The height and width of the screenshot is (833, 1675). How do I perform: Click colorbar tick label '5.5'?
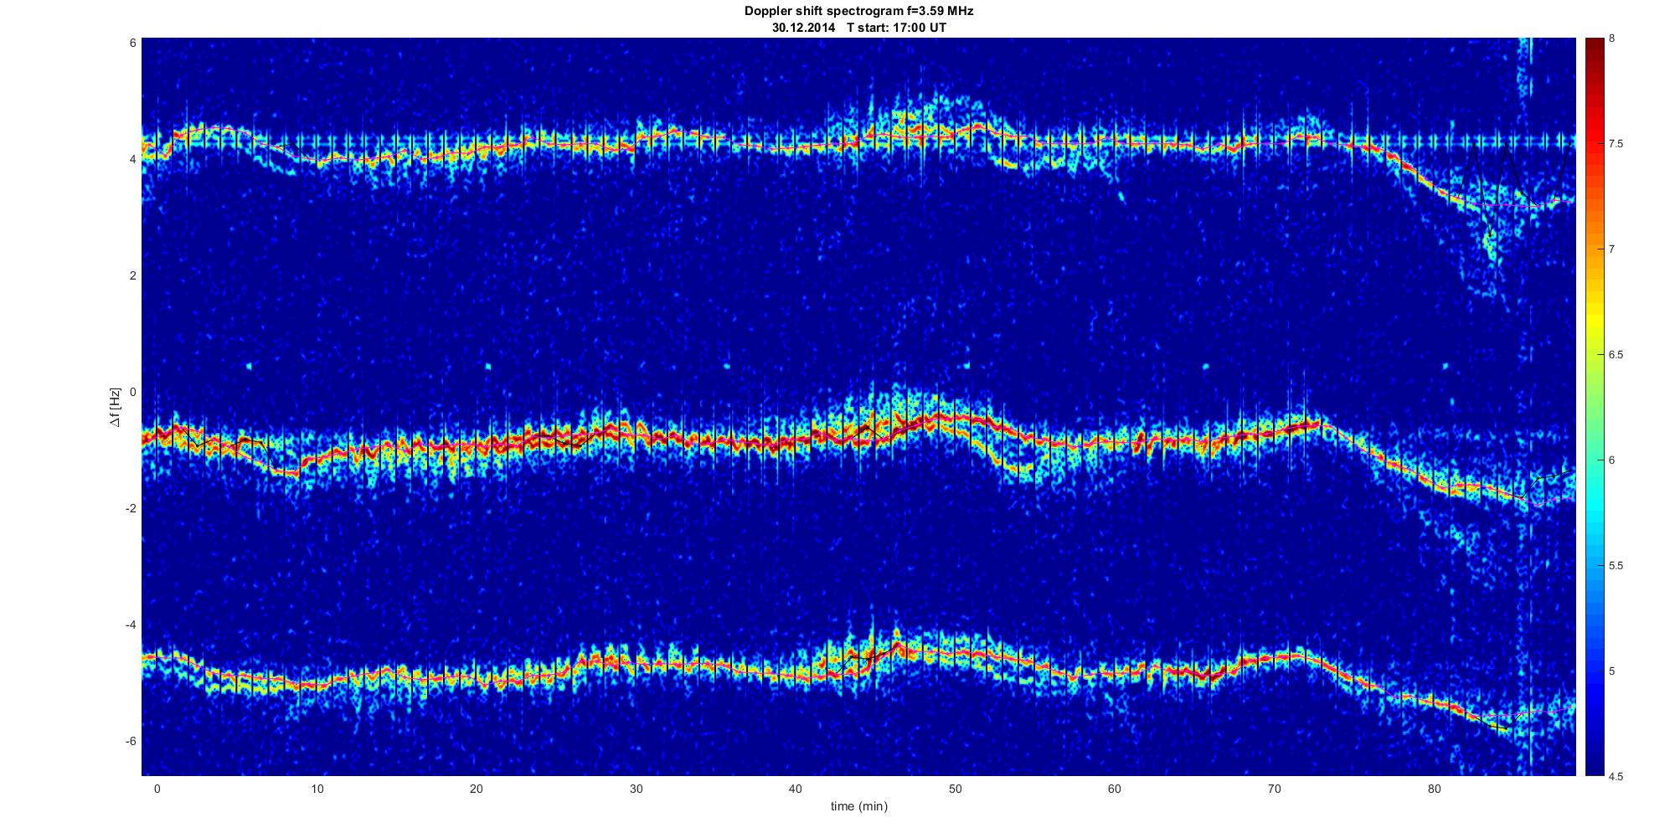coord(1616,566)
